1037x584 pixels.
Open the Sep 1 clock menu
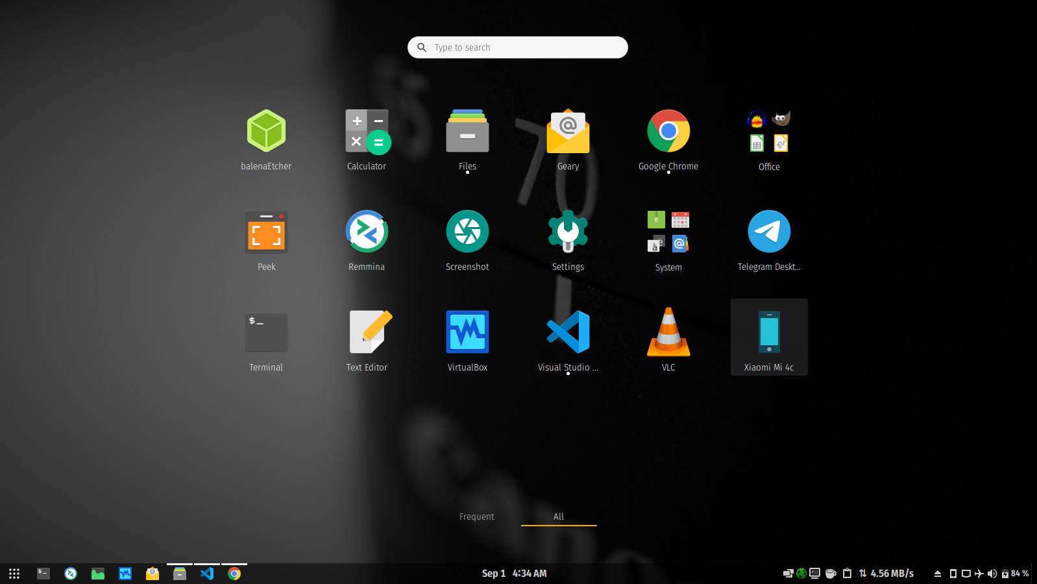tap(514, 574)
